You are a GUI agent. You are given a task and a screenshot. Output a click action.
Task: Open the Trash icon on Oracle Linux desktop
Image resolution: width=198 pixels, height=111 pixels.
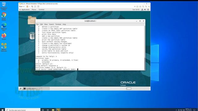coord(32,37)
